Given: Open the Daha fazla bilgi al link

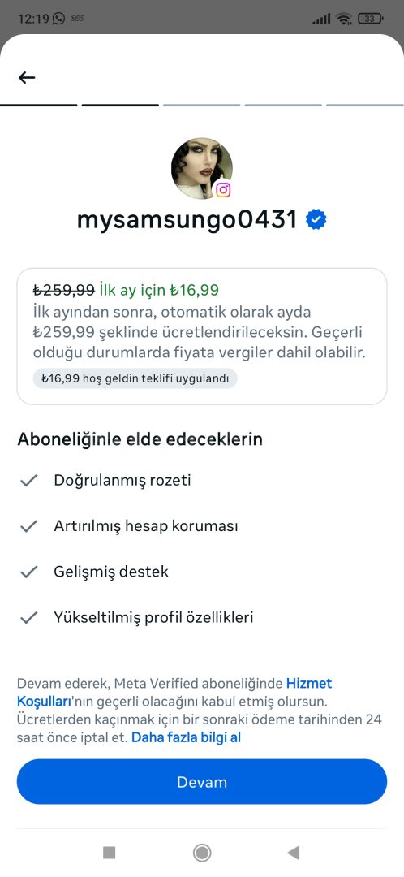Looking at the screenshot, I should coord(186,737).
